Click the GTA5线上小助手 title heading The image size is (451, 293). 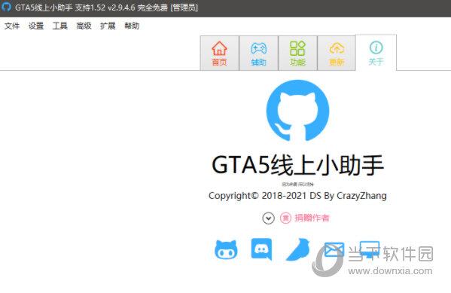(x=297, y=165)
